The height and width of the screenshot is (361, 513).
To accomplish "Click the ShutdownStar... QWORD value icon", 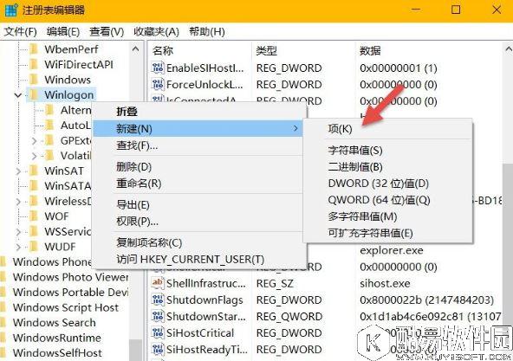I will [x=158, y=317].
